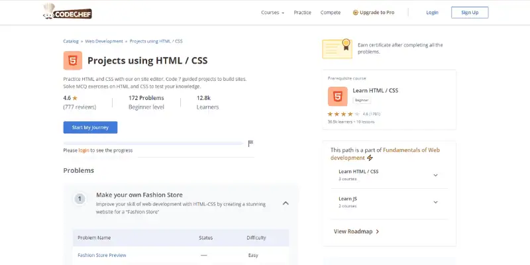
Task: Select Upgrade to Pro in the navbar
Action: (x=374, y=13)
